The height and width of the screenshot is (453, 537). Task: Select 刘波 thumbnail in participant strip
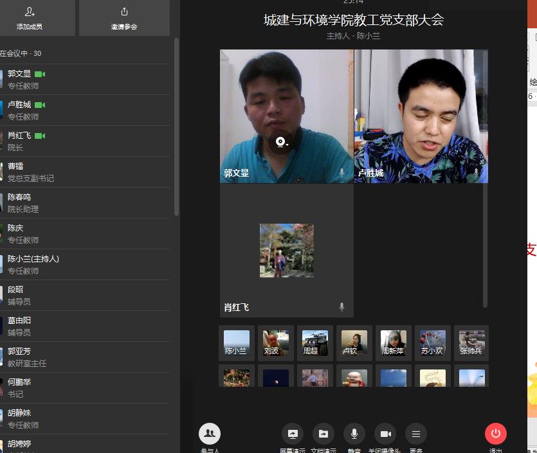click(x=276, y=343)
